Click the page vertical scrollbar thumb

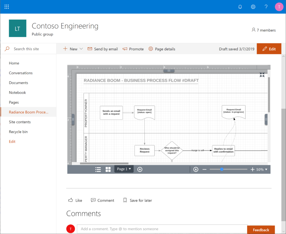click(283, 165)
